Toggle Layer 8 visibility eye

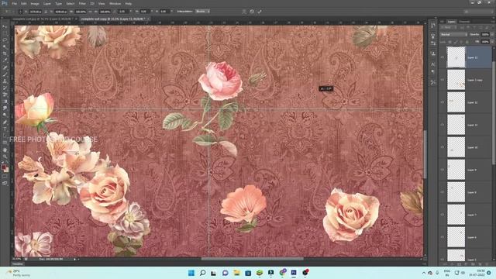click(443, 192)
